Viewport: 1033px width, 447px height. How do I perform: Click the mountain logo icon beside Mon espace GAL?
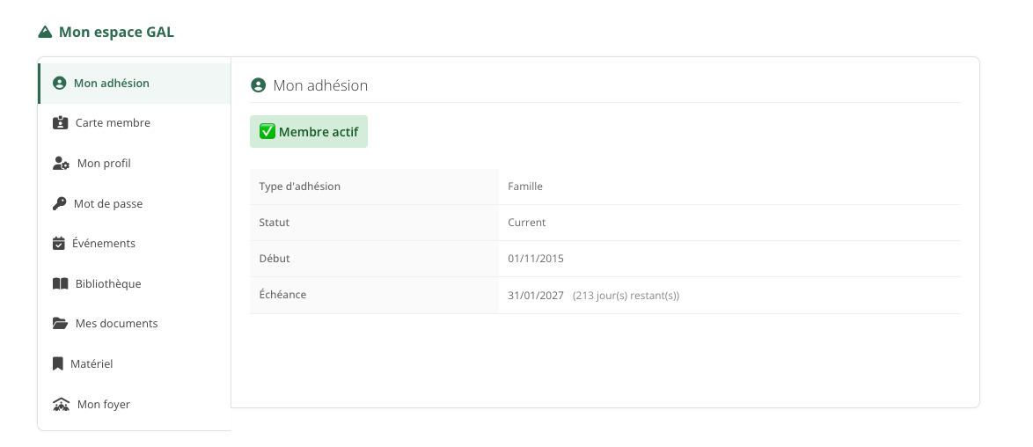click(x=45, y=32)
